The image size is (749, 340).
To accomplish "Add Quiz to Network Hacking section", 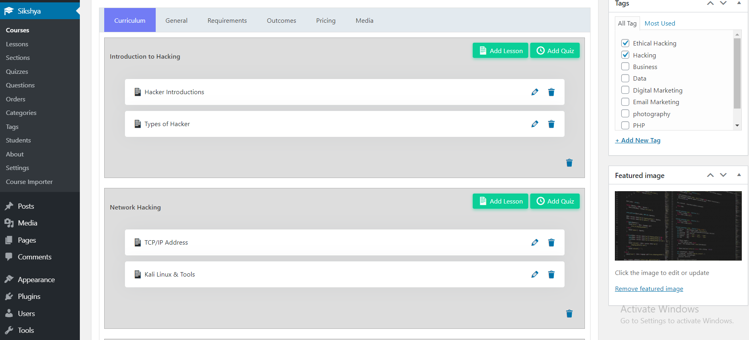I will (x=555, y=201).
